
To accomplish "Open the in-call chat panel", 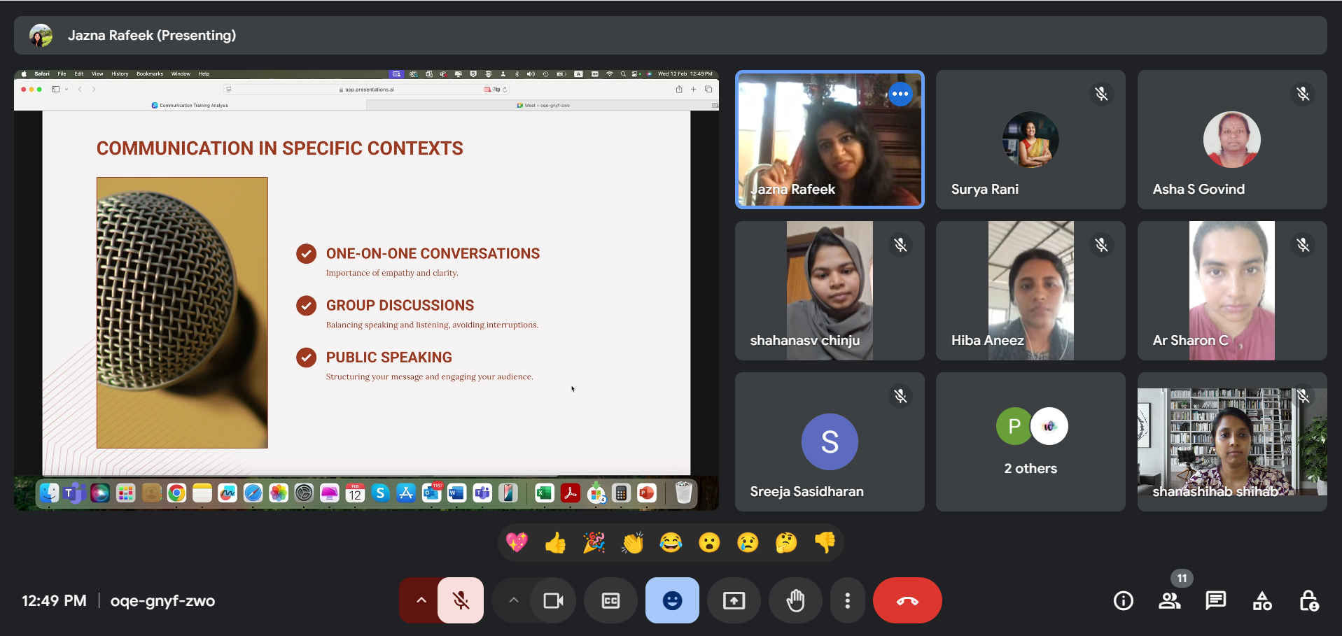I will 1215,600.
